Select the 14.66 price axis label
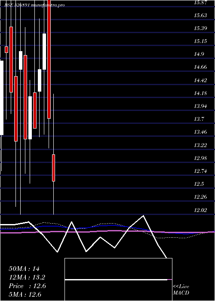 (x=200, y=67)
